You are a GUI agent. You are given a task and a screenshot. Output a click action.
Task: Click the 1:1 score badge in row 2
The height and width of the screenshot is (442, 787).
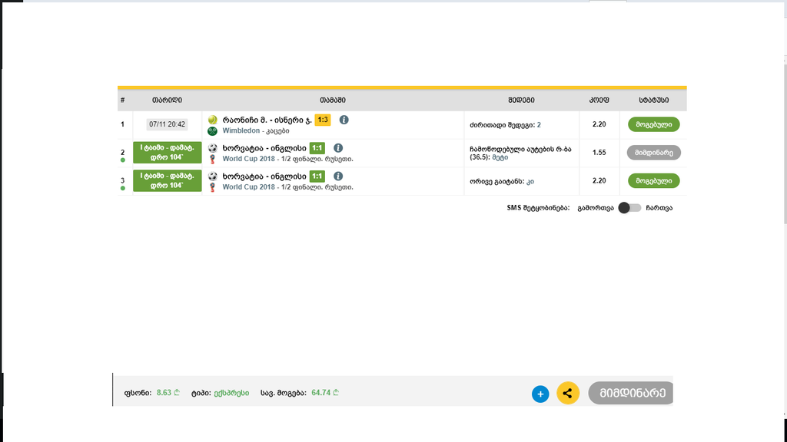(317, 148)
